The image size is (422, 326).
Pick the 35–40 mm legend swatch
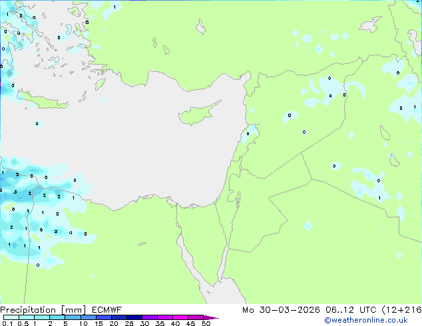164,317
